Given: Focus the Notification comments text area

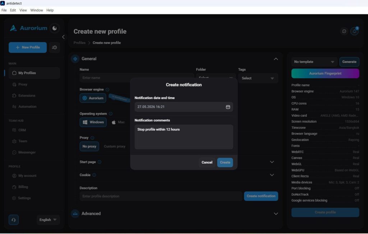Looking at the screenshot, I should [184, 137].
